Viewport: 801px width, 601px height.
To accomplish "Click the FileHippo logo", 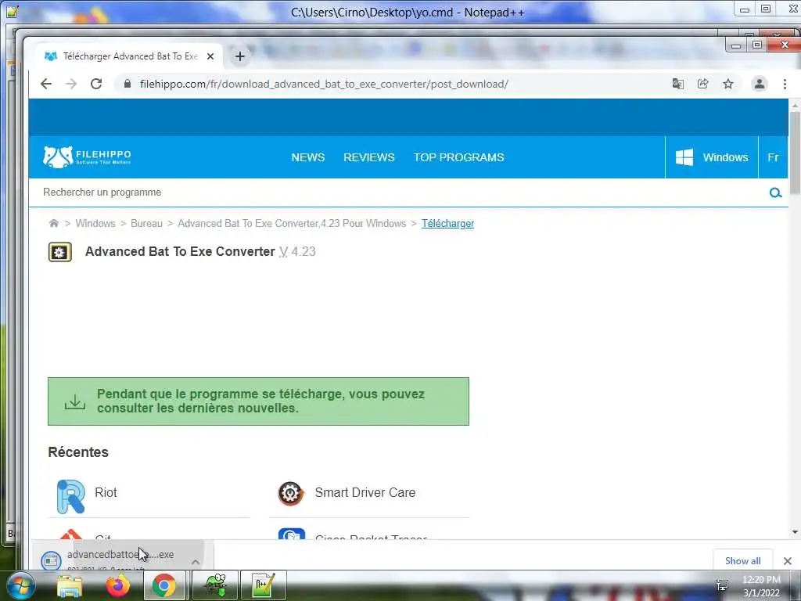I will [87, 157].
